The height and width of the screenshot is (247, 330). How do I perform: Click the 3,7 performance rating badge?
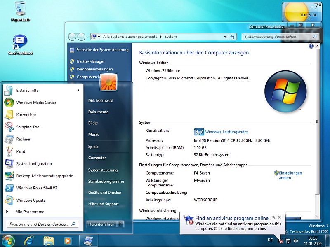[199, 132]
